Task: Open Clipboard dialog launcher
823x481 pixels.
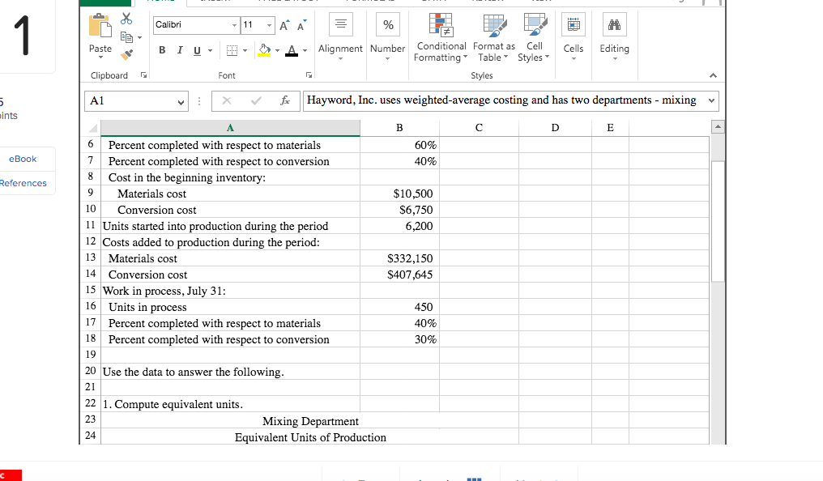Action: [x=143, y=75]
